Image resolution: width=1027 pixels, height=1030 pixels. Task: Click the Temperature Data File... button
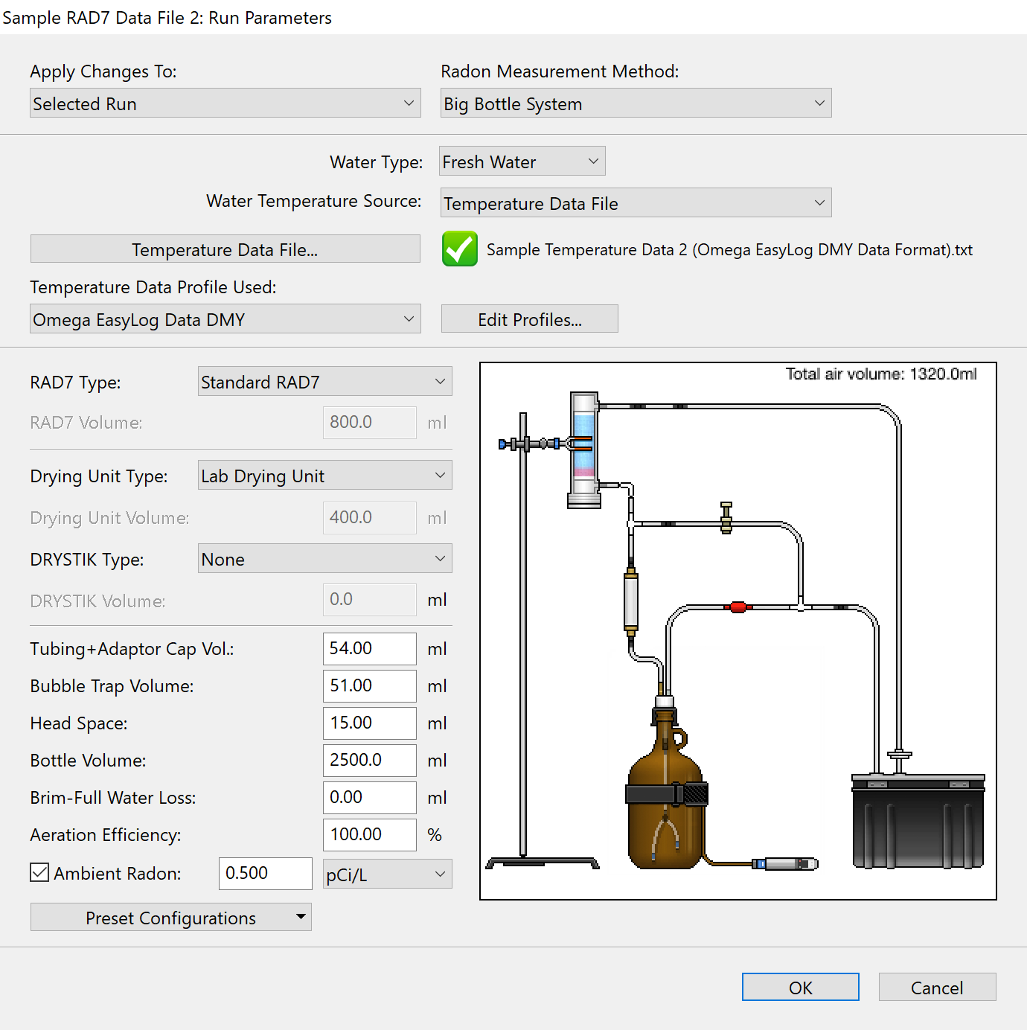click(225, 249)
